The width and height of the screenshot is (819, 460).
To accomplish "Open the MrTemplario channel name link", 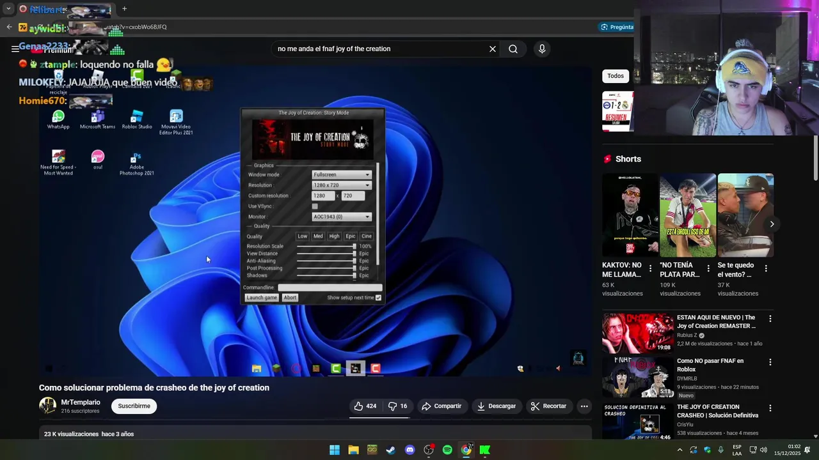I will [81, 402].
